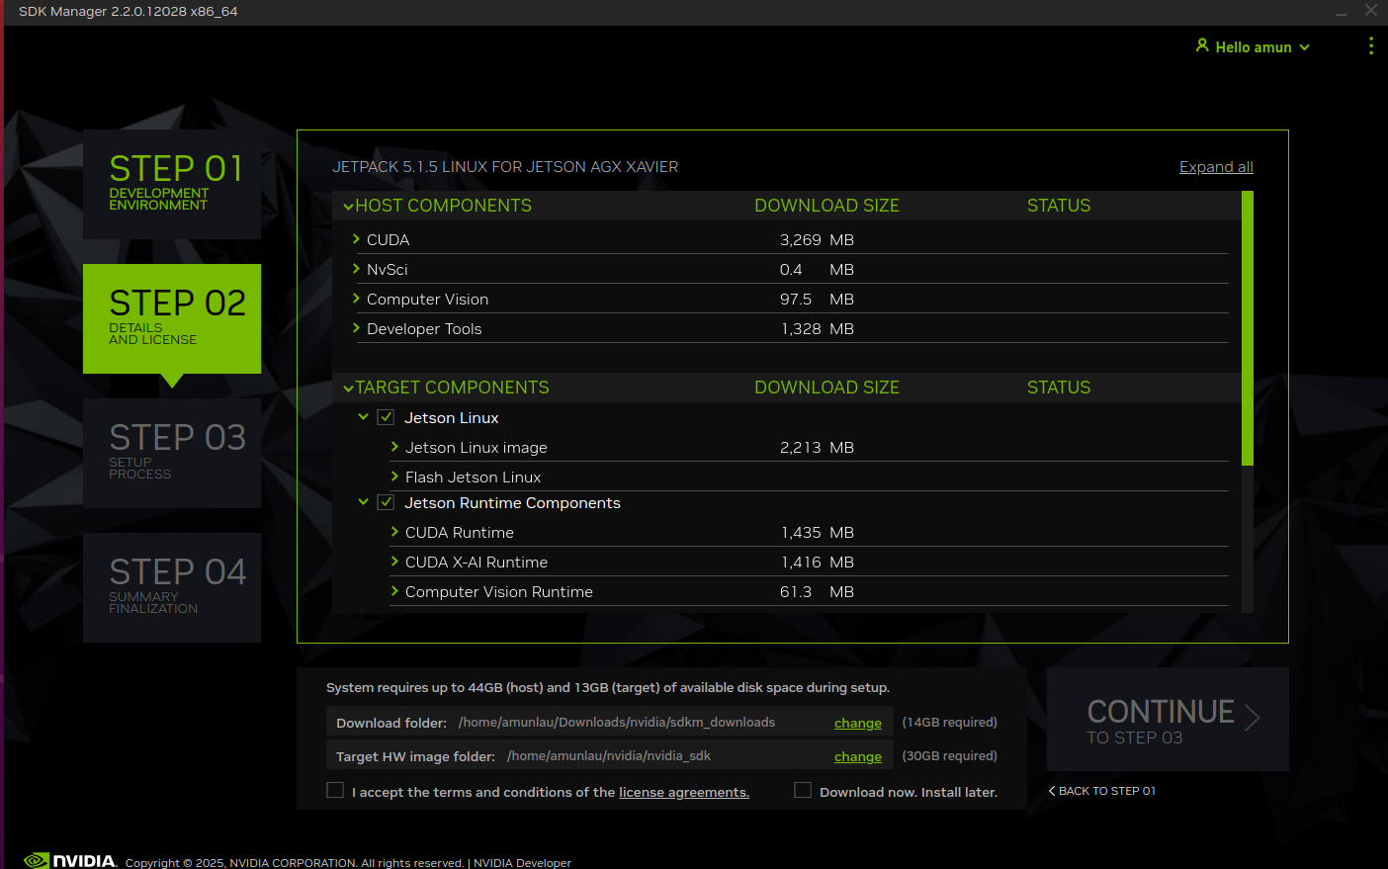This screenshot has width=1388, height=869.
Task: Expand the Flash Jetson Linux row
Action: [x=394, y=477]
